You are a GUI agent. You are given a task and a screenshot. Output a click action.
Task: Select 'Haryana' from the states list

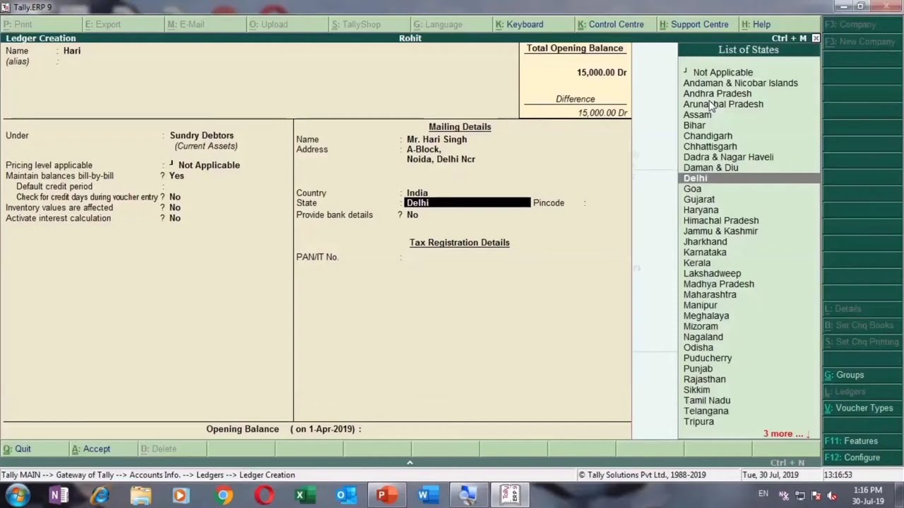pyautogui.click(x=701, y=210)
